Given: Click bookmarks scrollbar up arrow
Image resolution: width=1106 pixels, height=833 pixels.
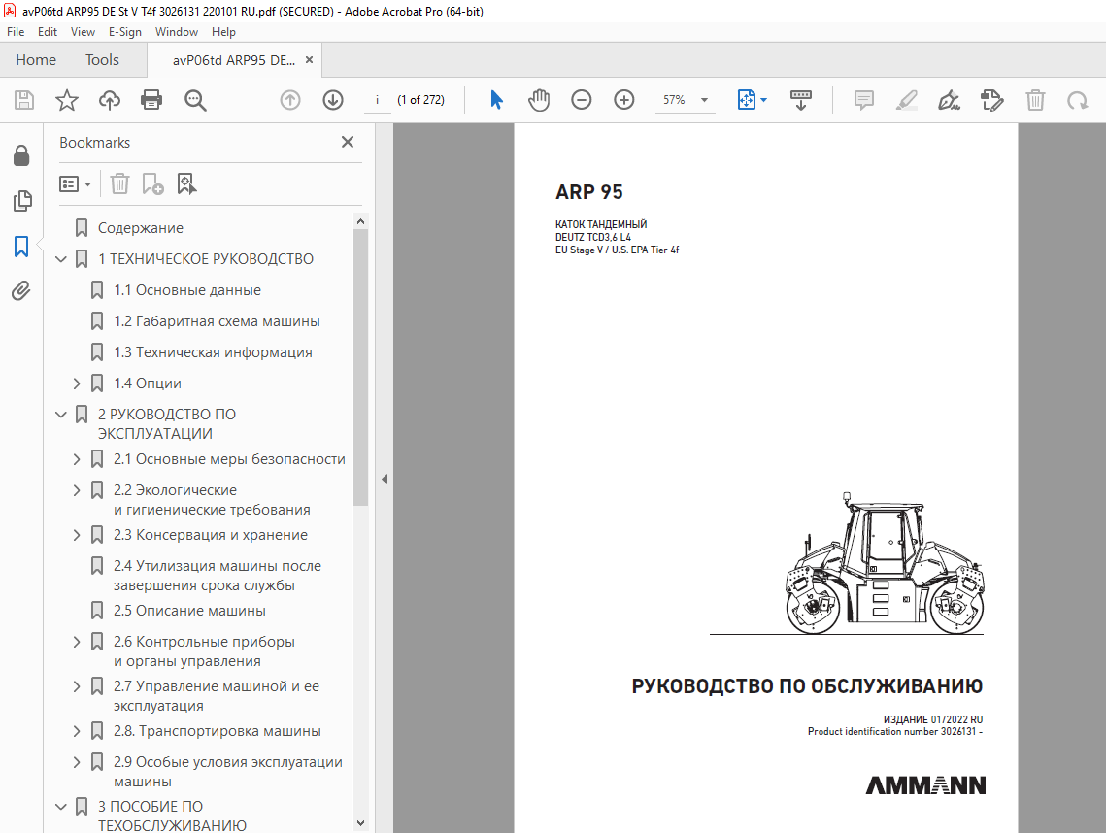Looking at the screenshot, I should pos(360,221).
